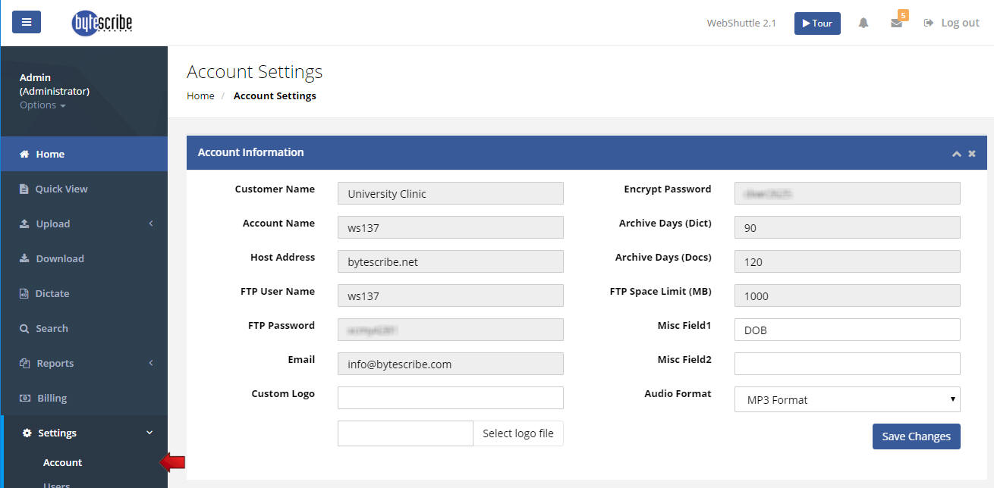Click the Quick View document icon
The image size is (994, 488).
click(24, 189)
